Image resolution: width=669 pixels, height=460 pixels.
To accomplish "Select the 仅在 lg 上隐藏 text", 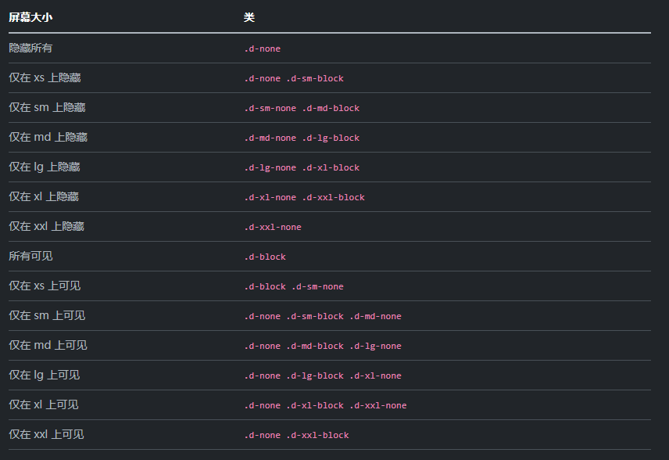I will [44, 167].
